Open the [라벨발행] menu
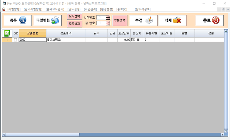The image size is (230, 140). (x=14, y=9)
